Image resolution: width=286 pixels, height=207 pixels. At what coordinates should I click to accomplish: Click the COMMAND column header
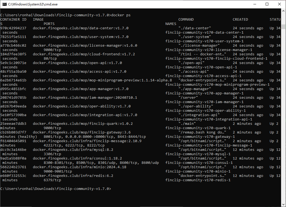point(186,20)
